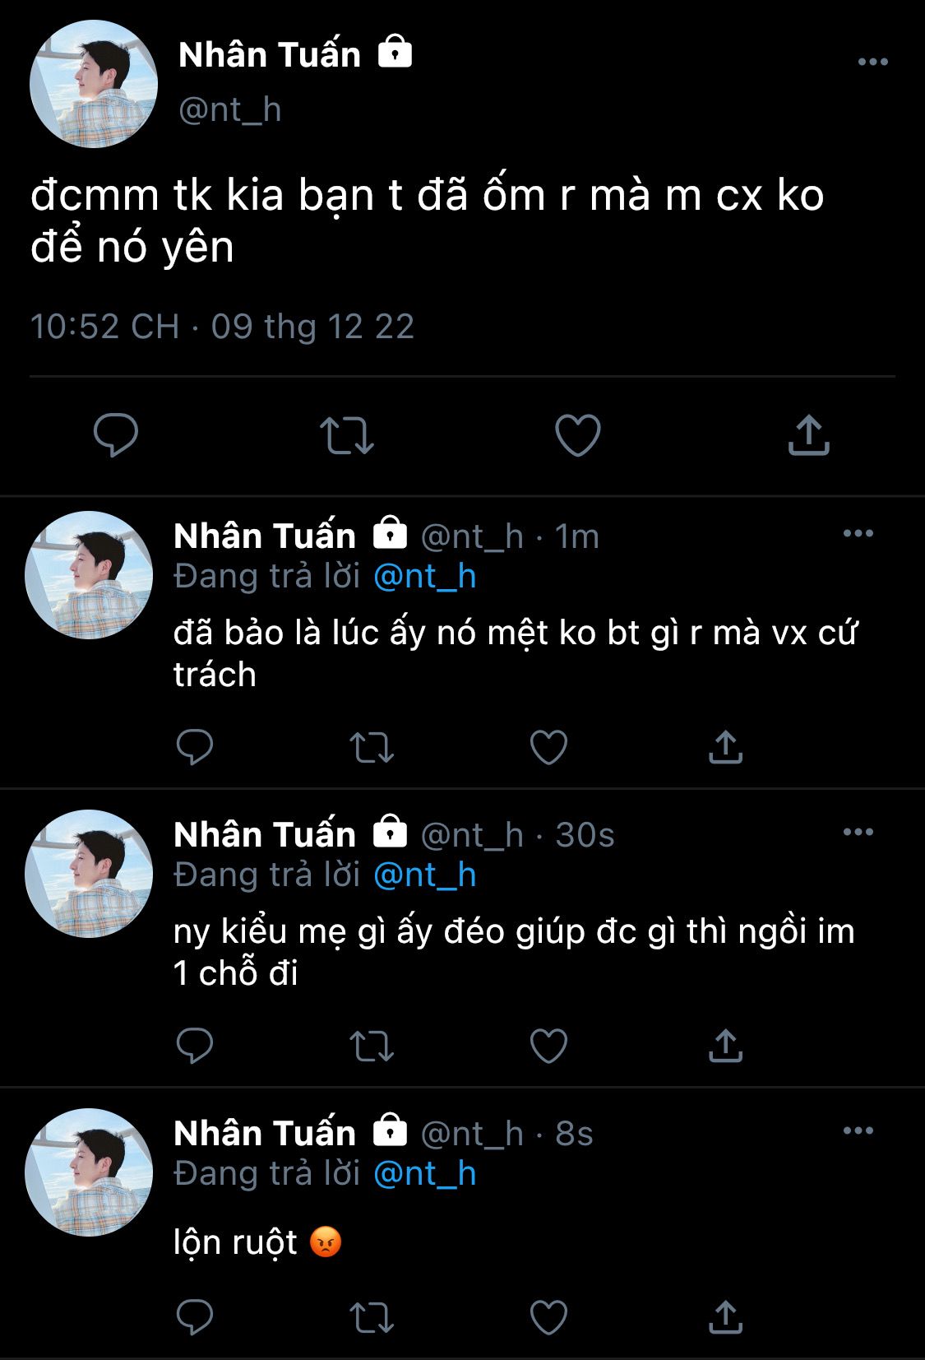
Task: Retweet the reply posted 1m ago
Action: coord(372,748)
